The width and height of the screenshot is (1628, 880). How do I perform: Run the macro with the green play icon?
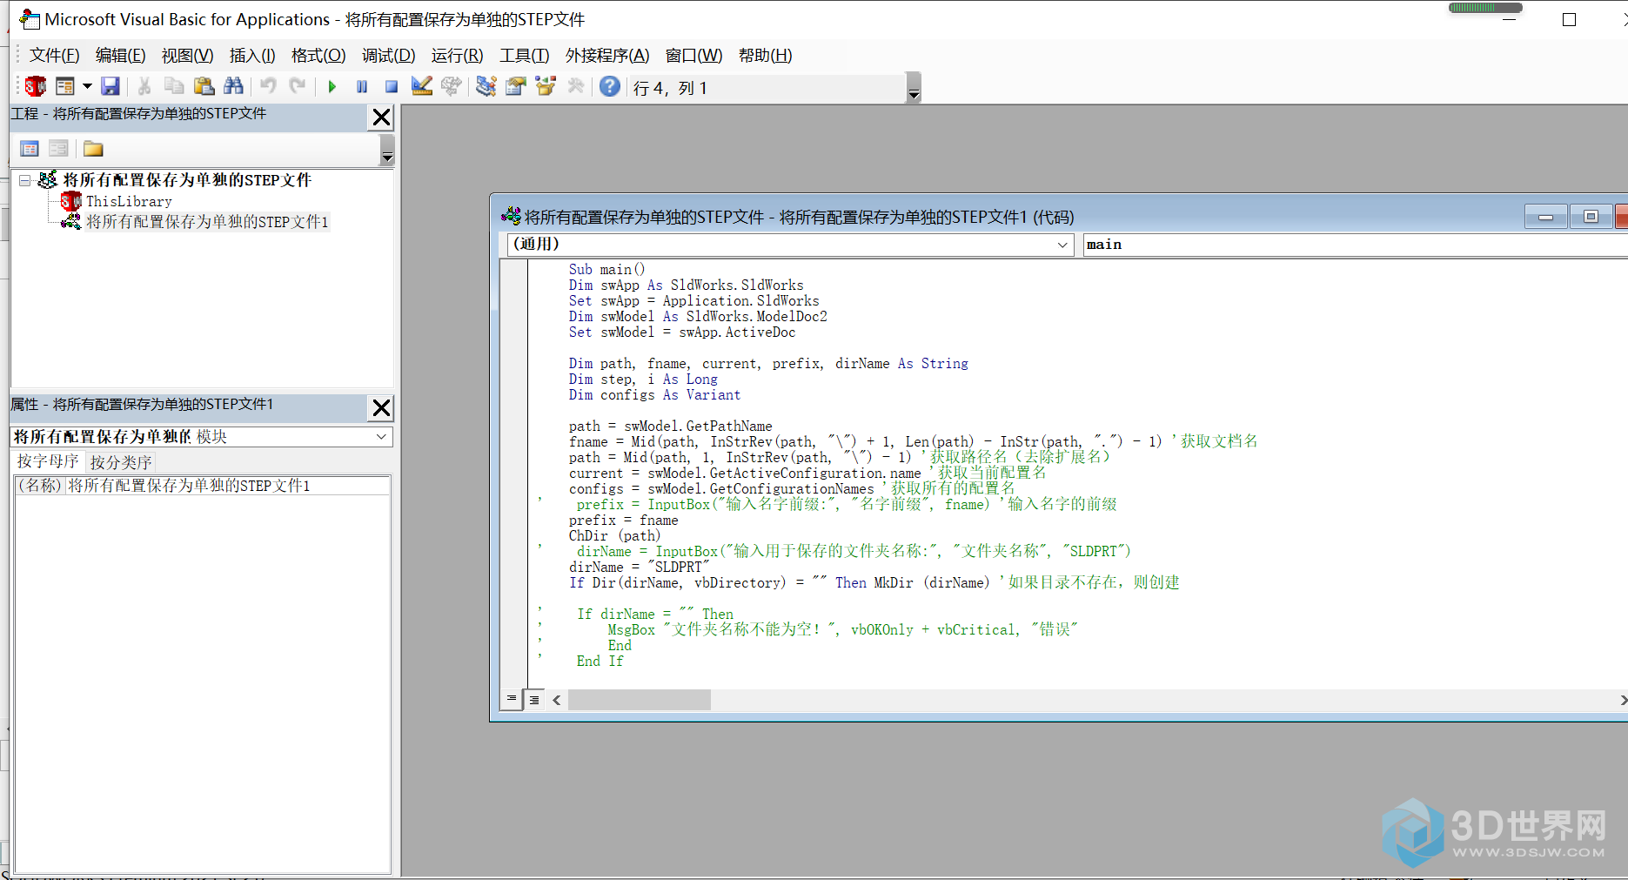point(332,86)
